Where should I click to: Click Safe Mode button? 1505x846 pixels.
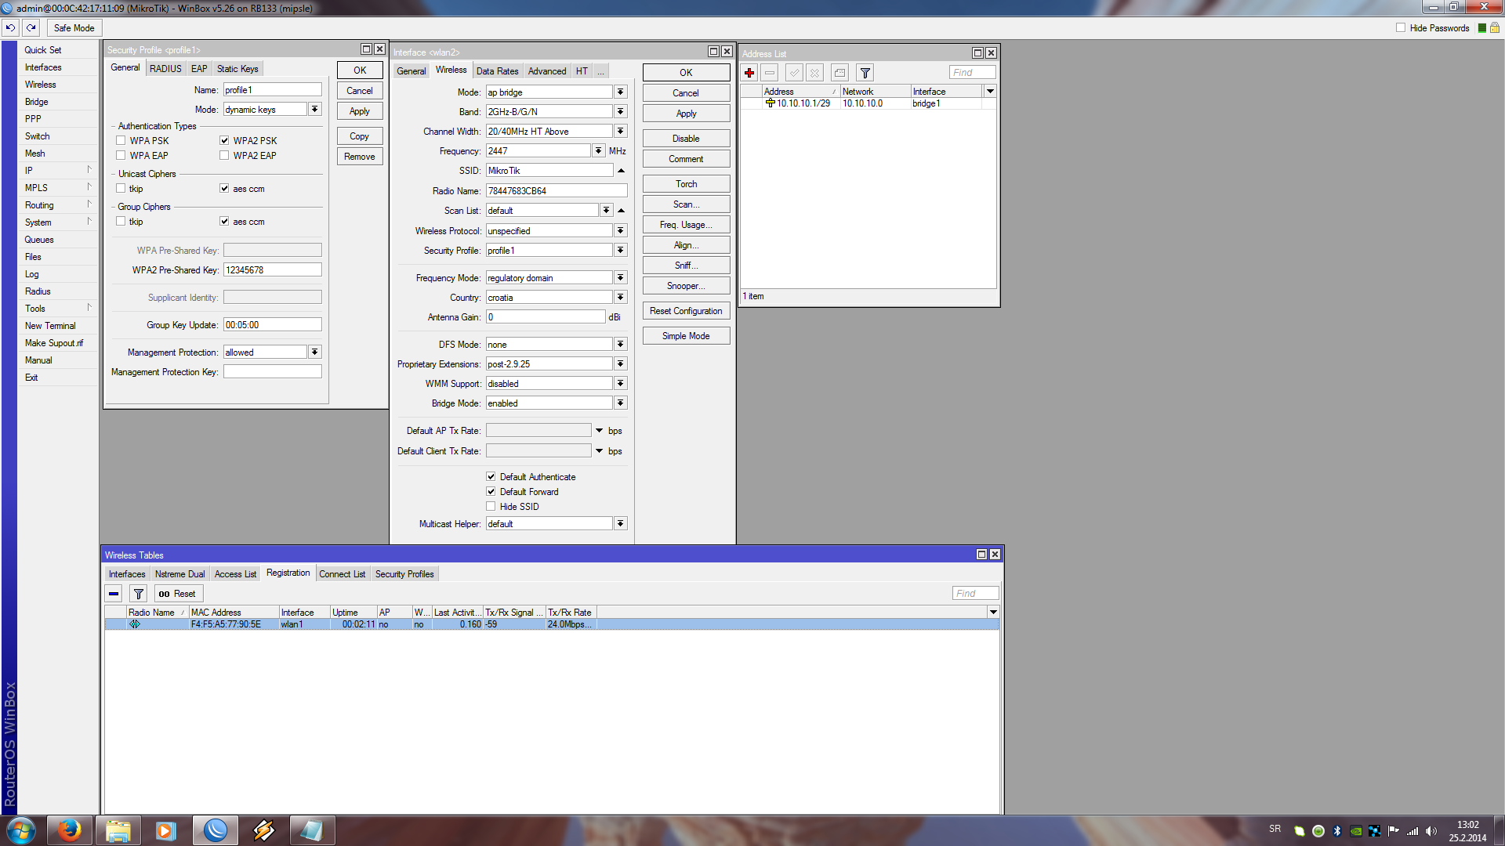[74, 28]
